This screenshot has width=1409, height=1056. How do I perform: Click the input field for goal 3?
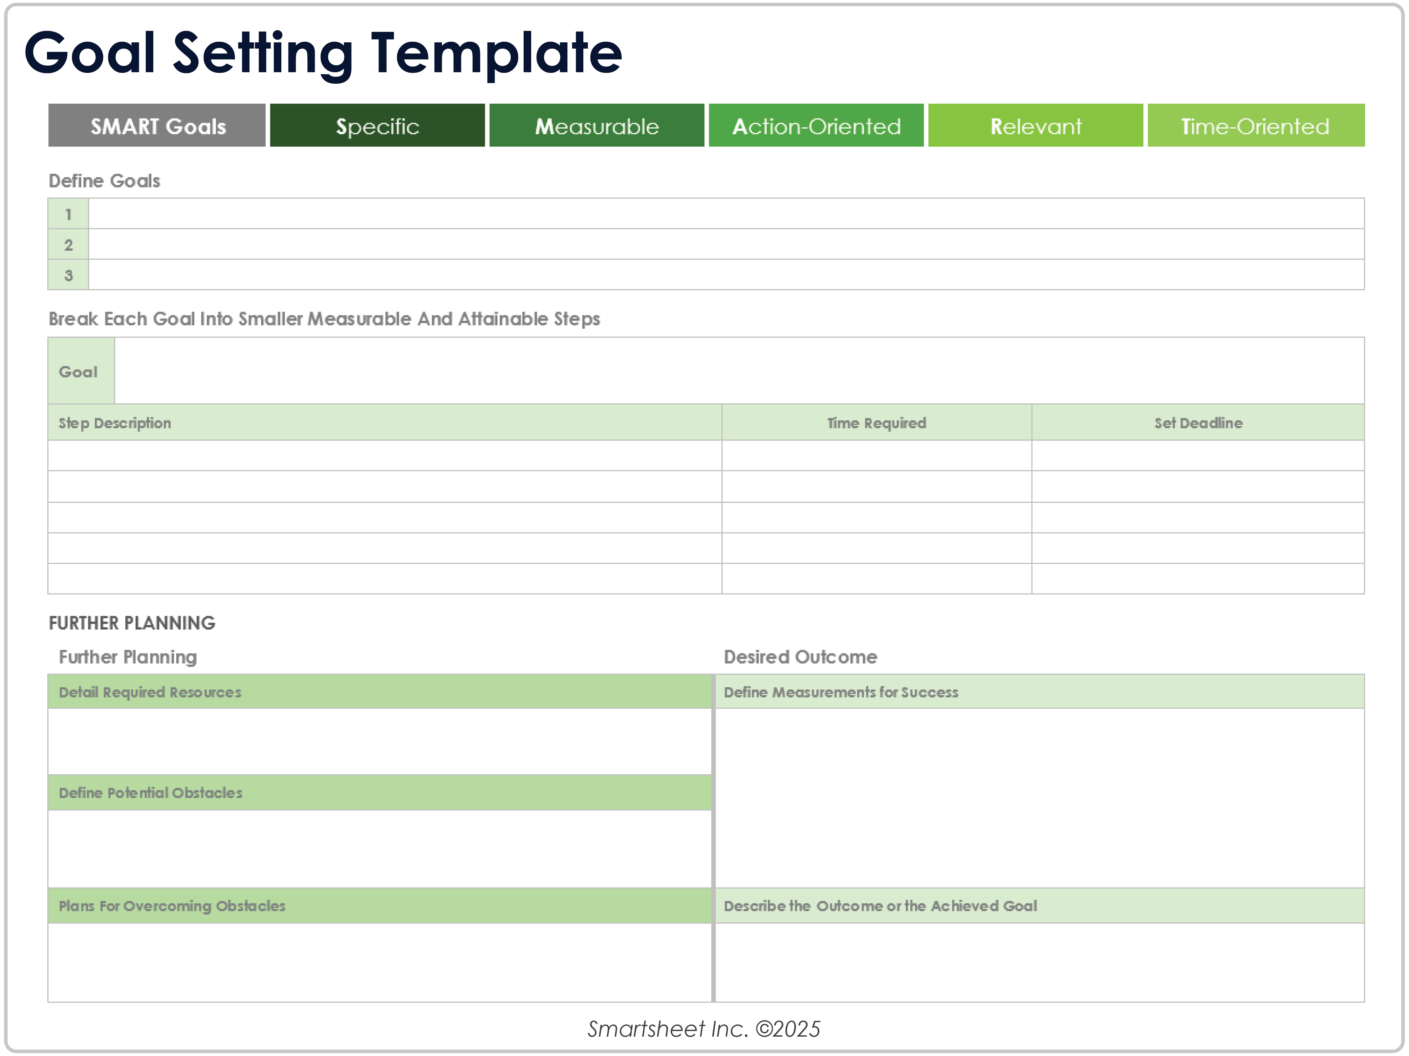[726, 275]
